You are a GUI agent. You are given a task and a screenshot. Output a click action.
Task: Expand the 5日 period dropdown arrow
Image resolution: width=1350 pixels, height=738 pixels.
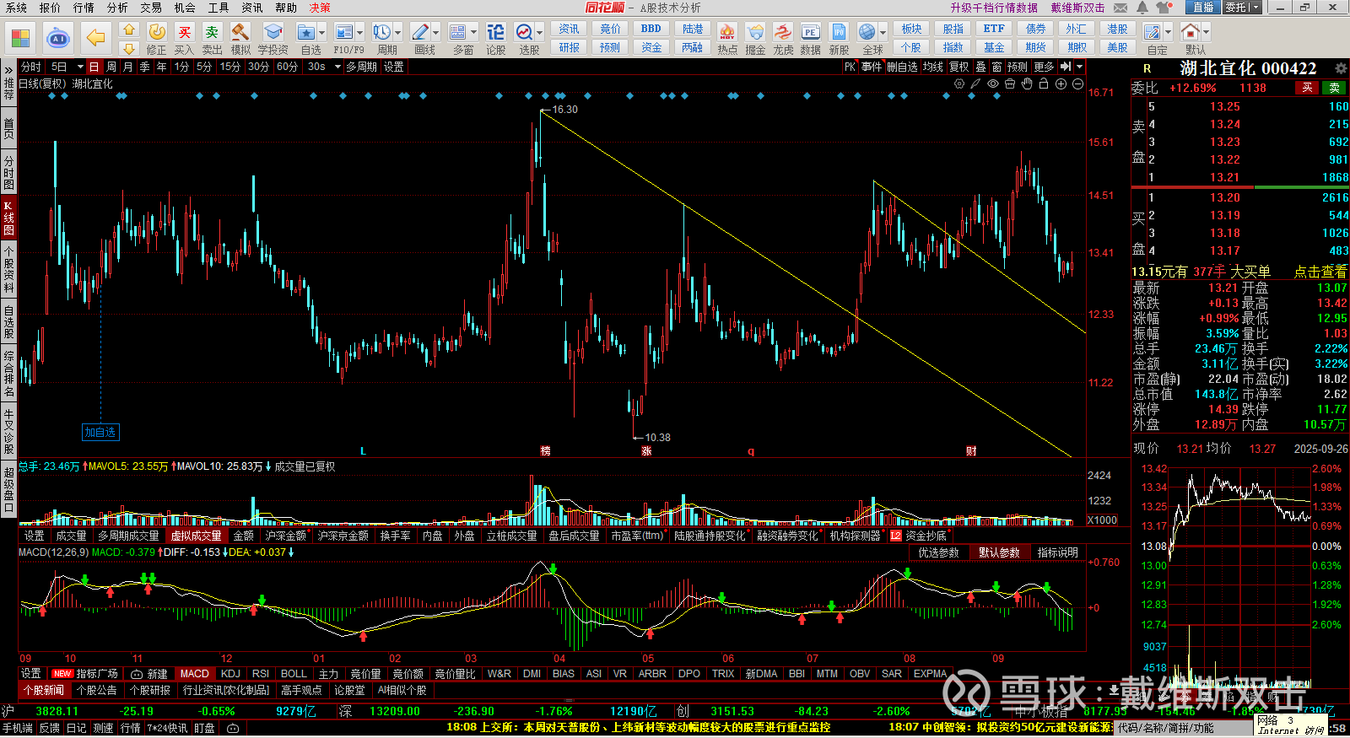(80, 67)
